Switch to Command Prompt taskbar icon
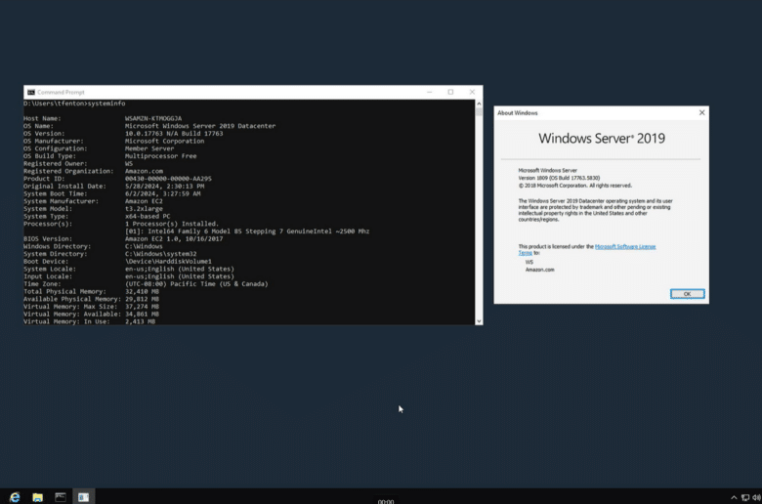The height and width of the screenshot is (504, 762). pyautogui.click(x=61, y=497)
